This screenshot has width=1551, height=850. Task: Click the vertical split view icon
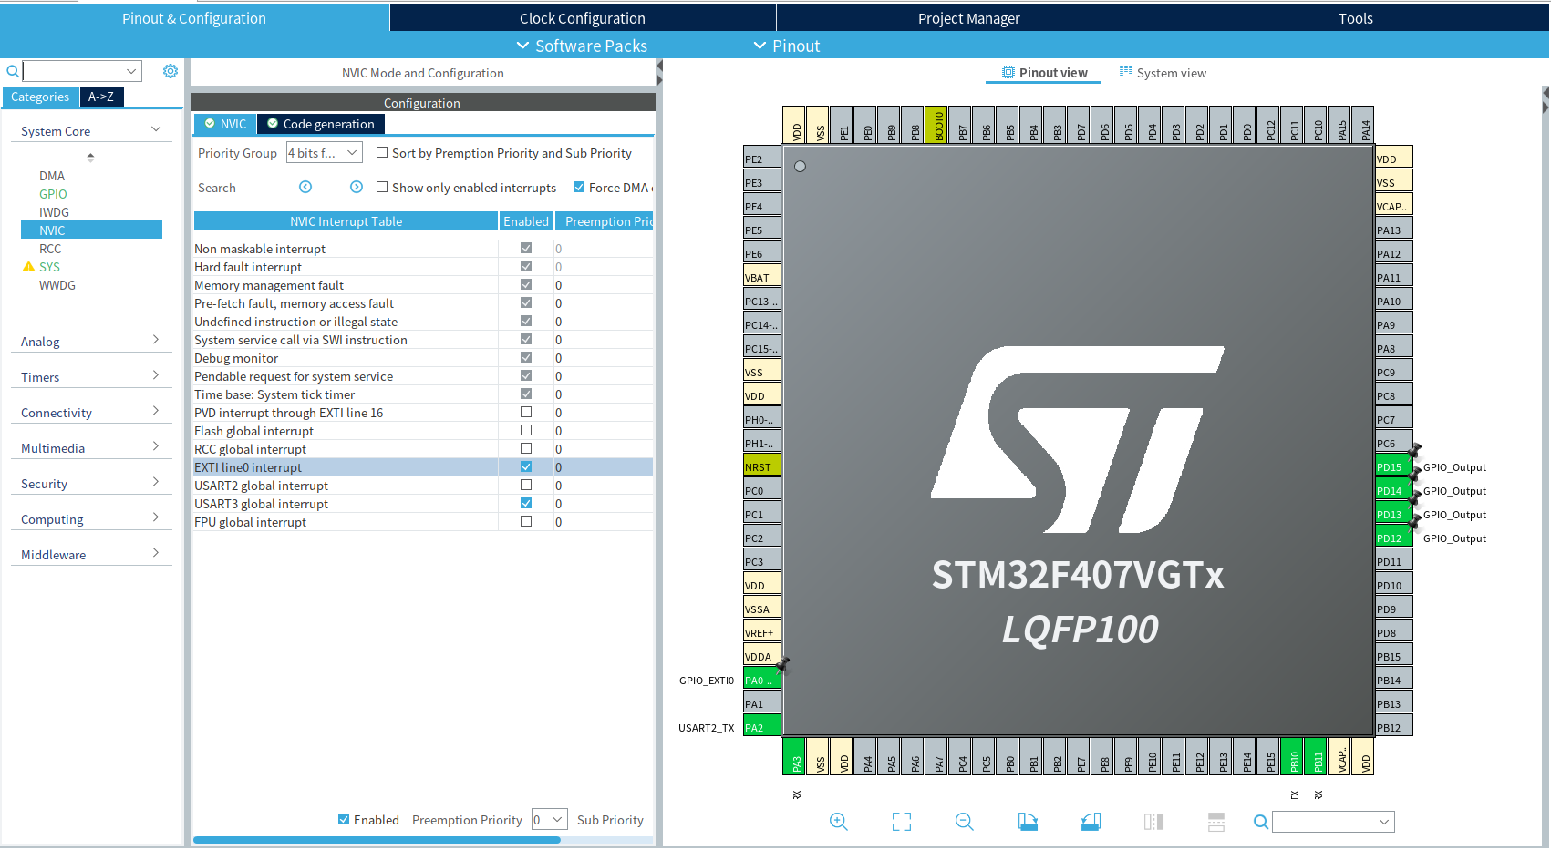pos(1153,822)
